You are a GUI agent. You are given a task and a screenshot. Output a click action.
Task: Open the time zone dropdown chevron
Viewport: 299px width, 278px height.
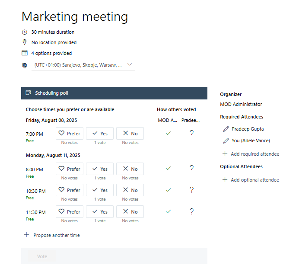tap(130, 64)
